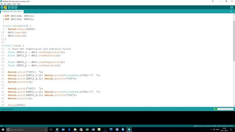Click the 'Compiling sketch' status message
This screenshot has width=235, height=132.
[x=7, y=109]
